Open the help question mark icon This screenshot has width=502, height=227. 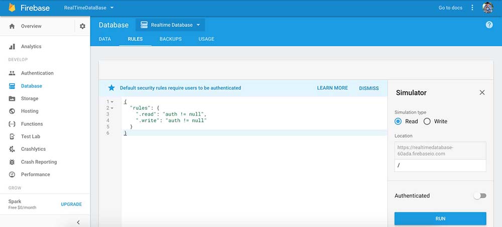tap(489, 25)
